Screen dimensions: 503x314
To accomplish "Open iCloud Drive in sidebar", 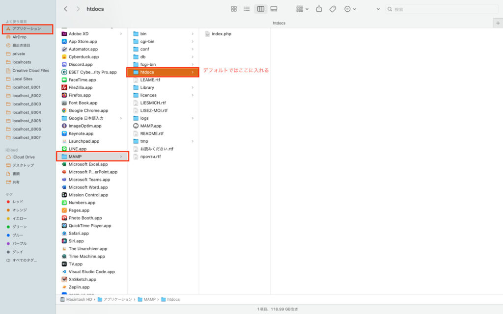I will pos(23,157).
